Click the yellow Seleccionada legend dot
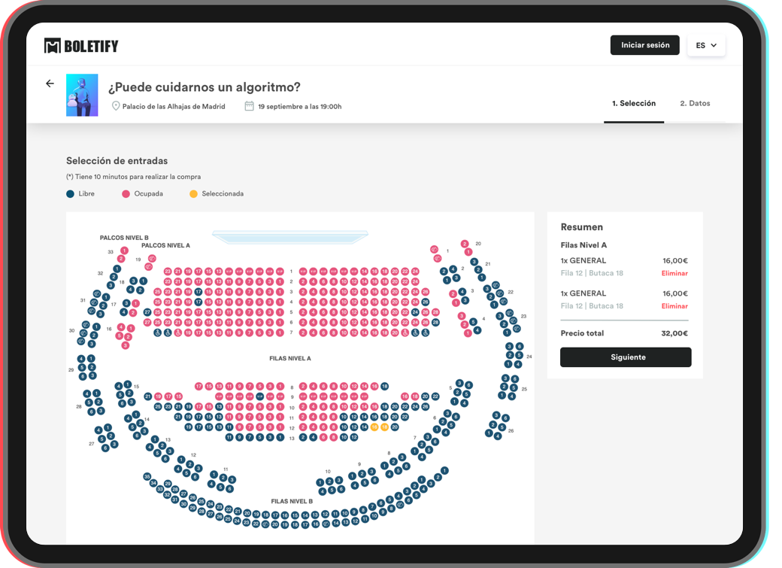Viewport: 782px width, 568px height. 193,193
